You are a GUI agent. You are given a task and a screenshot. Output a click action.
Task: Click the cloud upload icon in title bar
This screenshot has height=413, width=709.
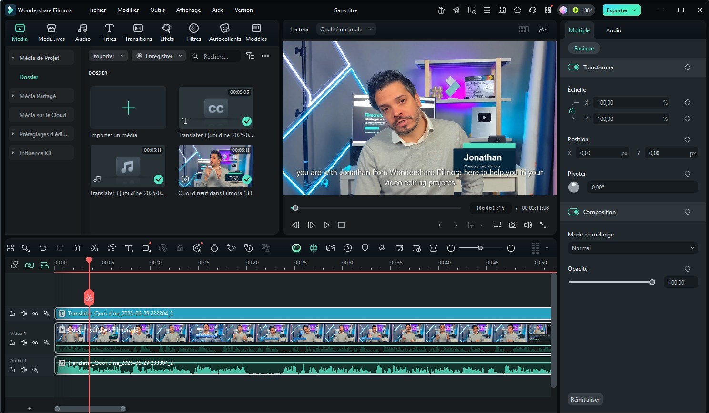pos(517,10)
